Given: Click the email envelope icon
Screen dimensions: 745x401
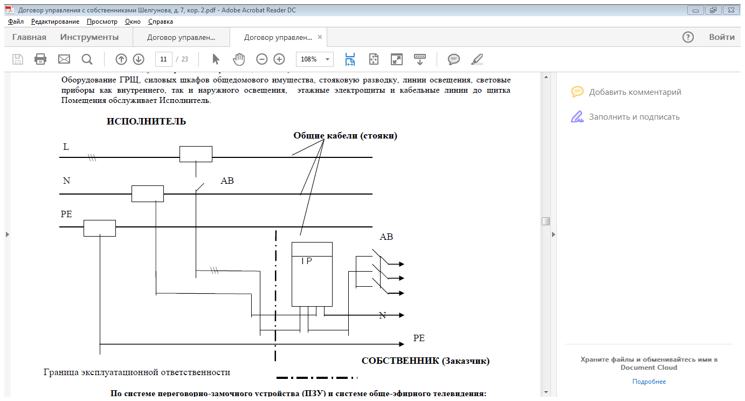Looking at the screenshot, I should [x=64, y=59].
